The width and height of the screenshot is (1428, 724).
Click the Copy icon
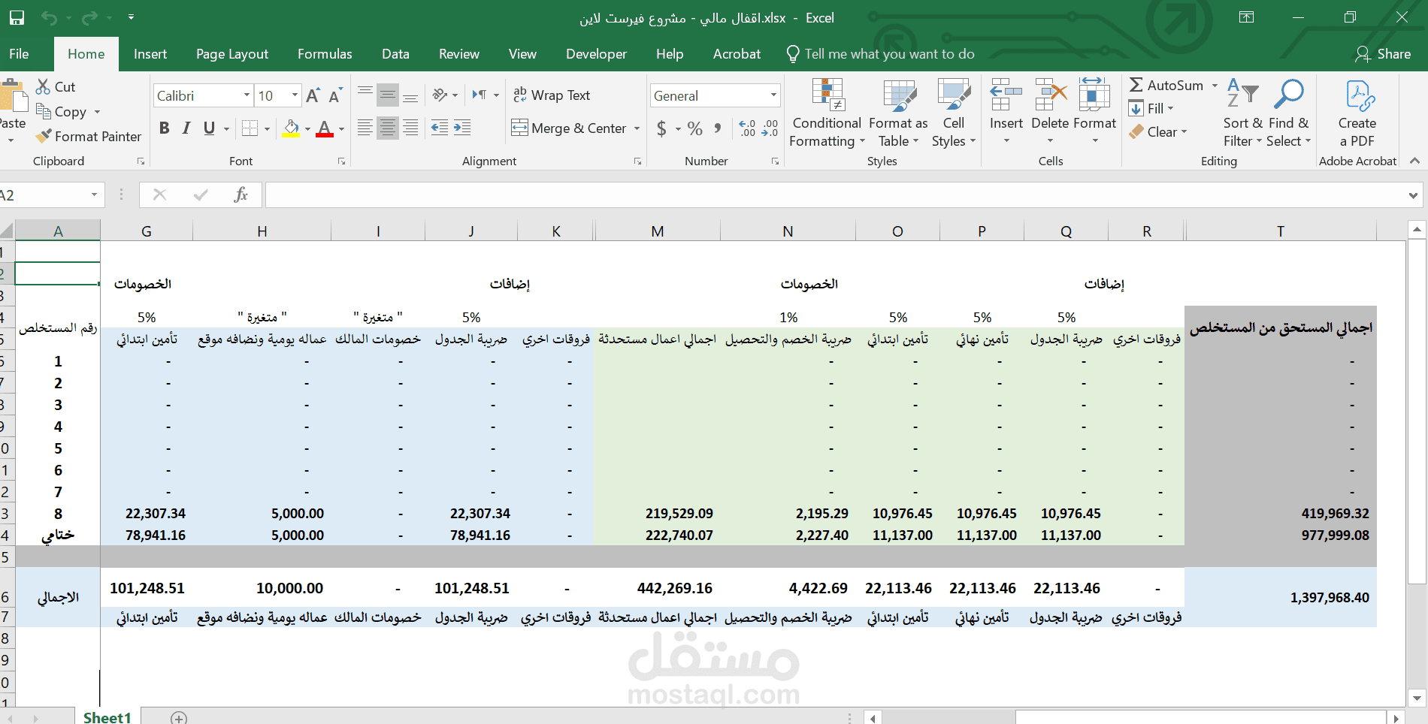pos(43,111)
